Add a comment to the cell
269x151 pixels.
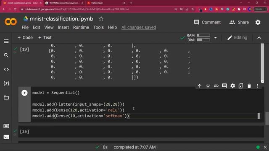(224, 86)
